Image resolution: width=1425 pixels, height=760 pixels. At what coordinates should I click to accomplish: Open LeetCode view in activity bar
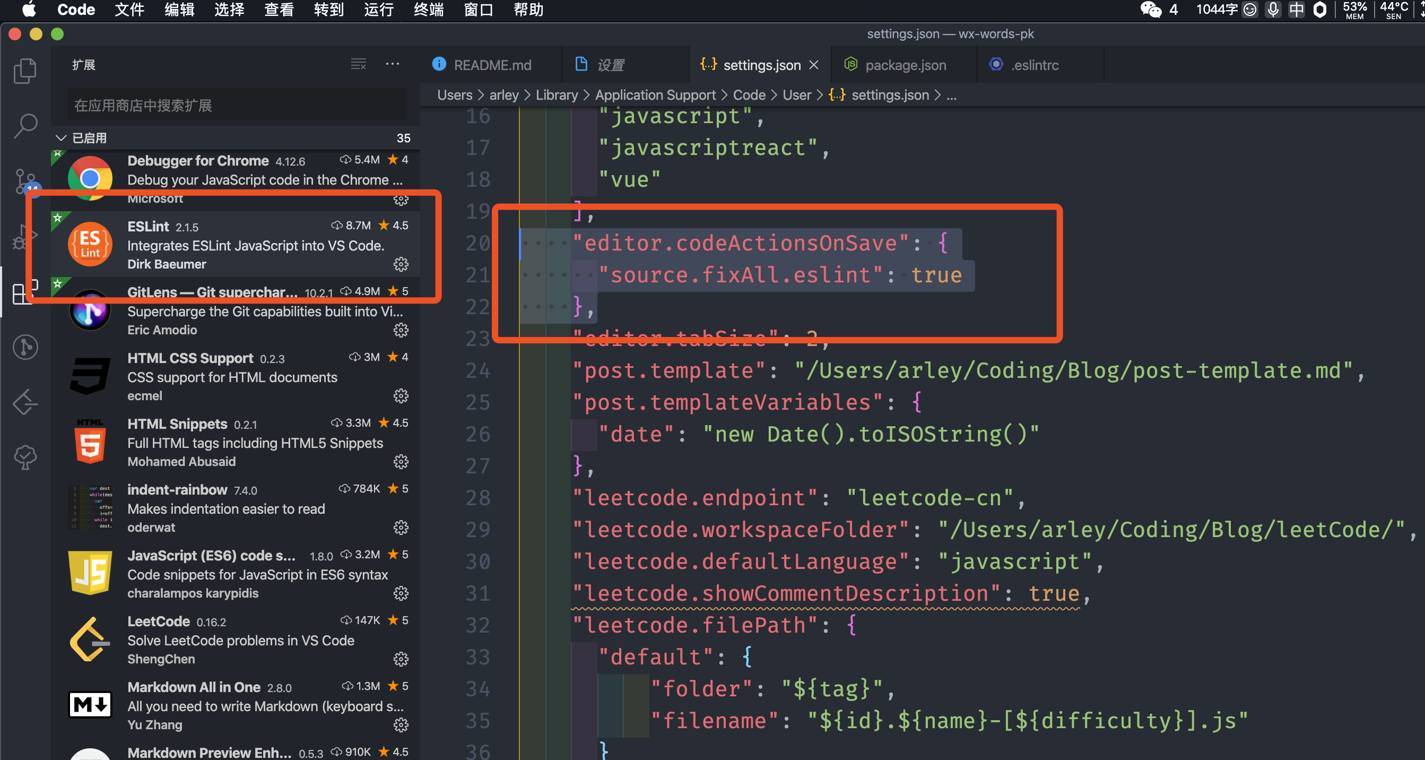25,402
